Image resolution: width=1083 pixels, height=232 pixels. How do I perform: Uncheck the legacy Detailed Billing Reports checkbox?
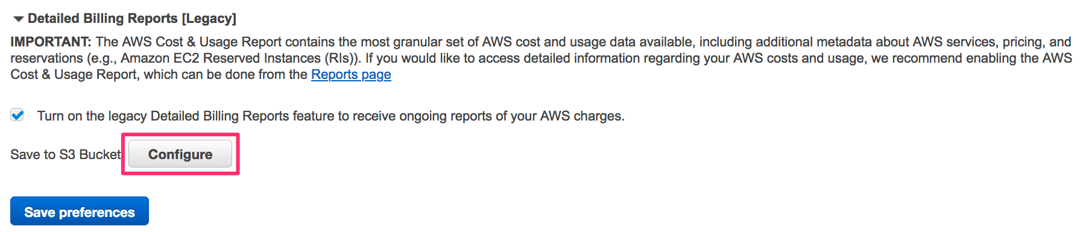coord(17,115)
